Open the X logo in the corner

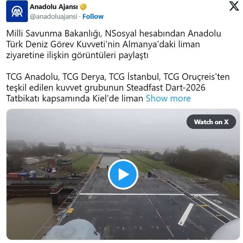point(234,6)
